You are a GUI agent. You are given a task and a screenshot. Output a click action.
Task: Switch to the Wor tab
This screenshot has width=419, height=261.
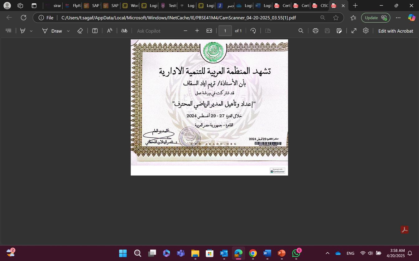130,6
